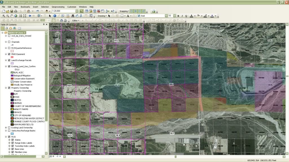Click the MWD Easement pink symbol swatch
This screenshot has height=162, width=289.
[x=12, y=57]
